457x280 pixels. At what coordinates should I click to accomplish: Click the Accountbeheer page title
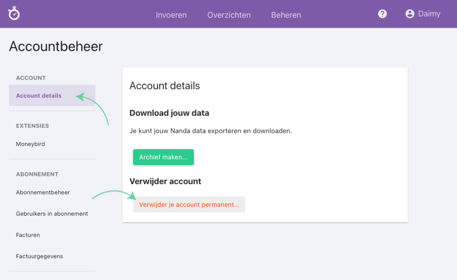point(55,46)
